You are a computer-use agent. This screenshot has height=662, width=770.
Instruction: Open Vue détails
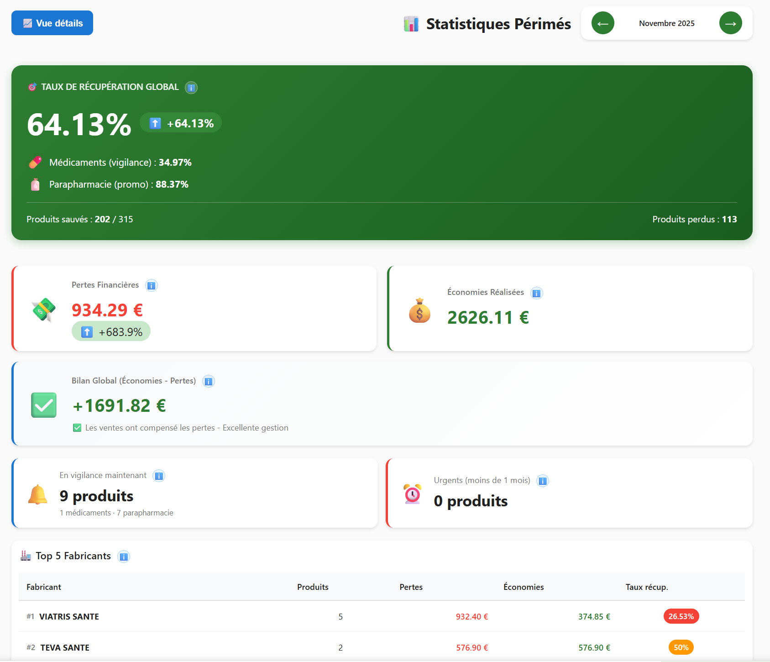pos(52,22)
